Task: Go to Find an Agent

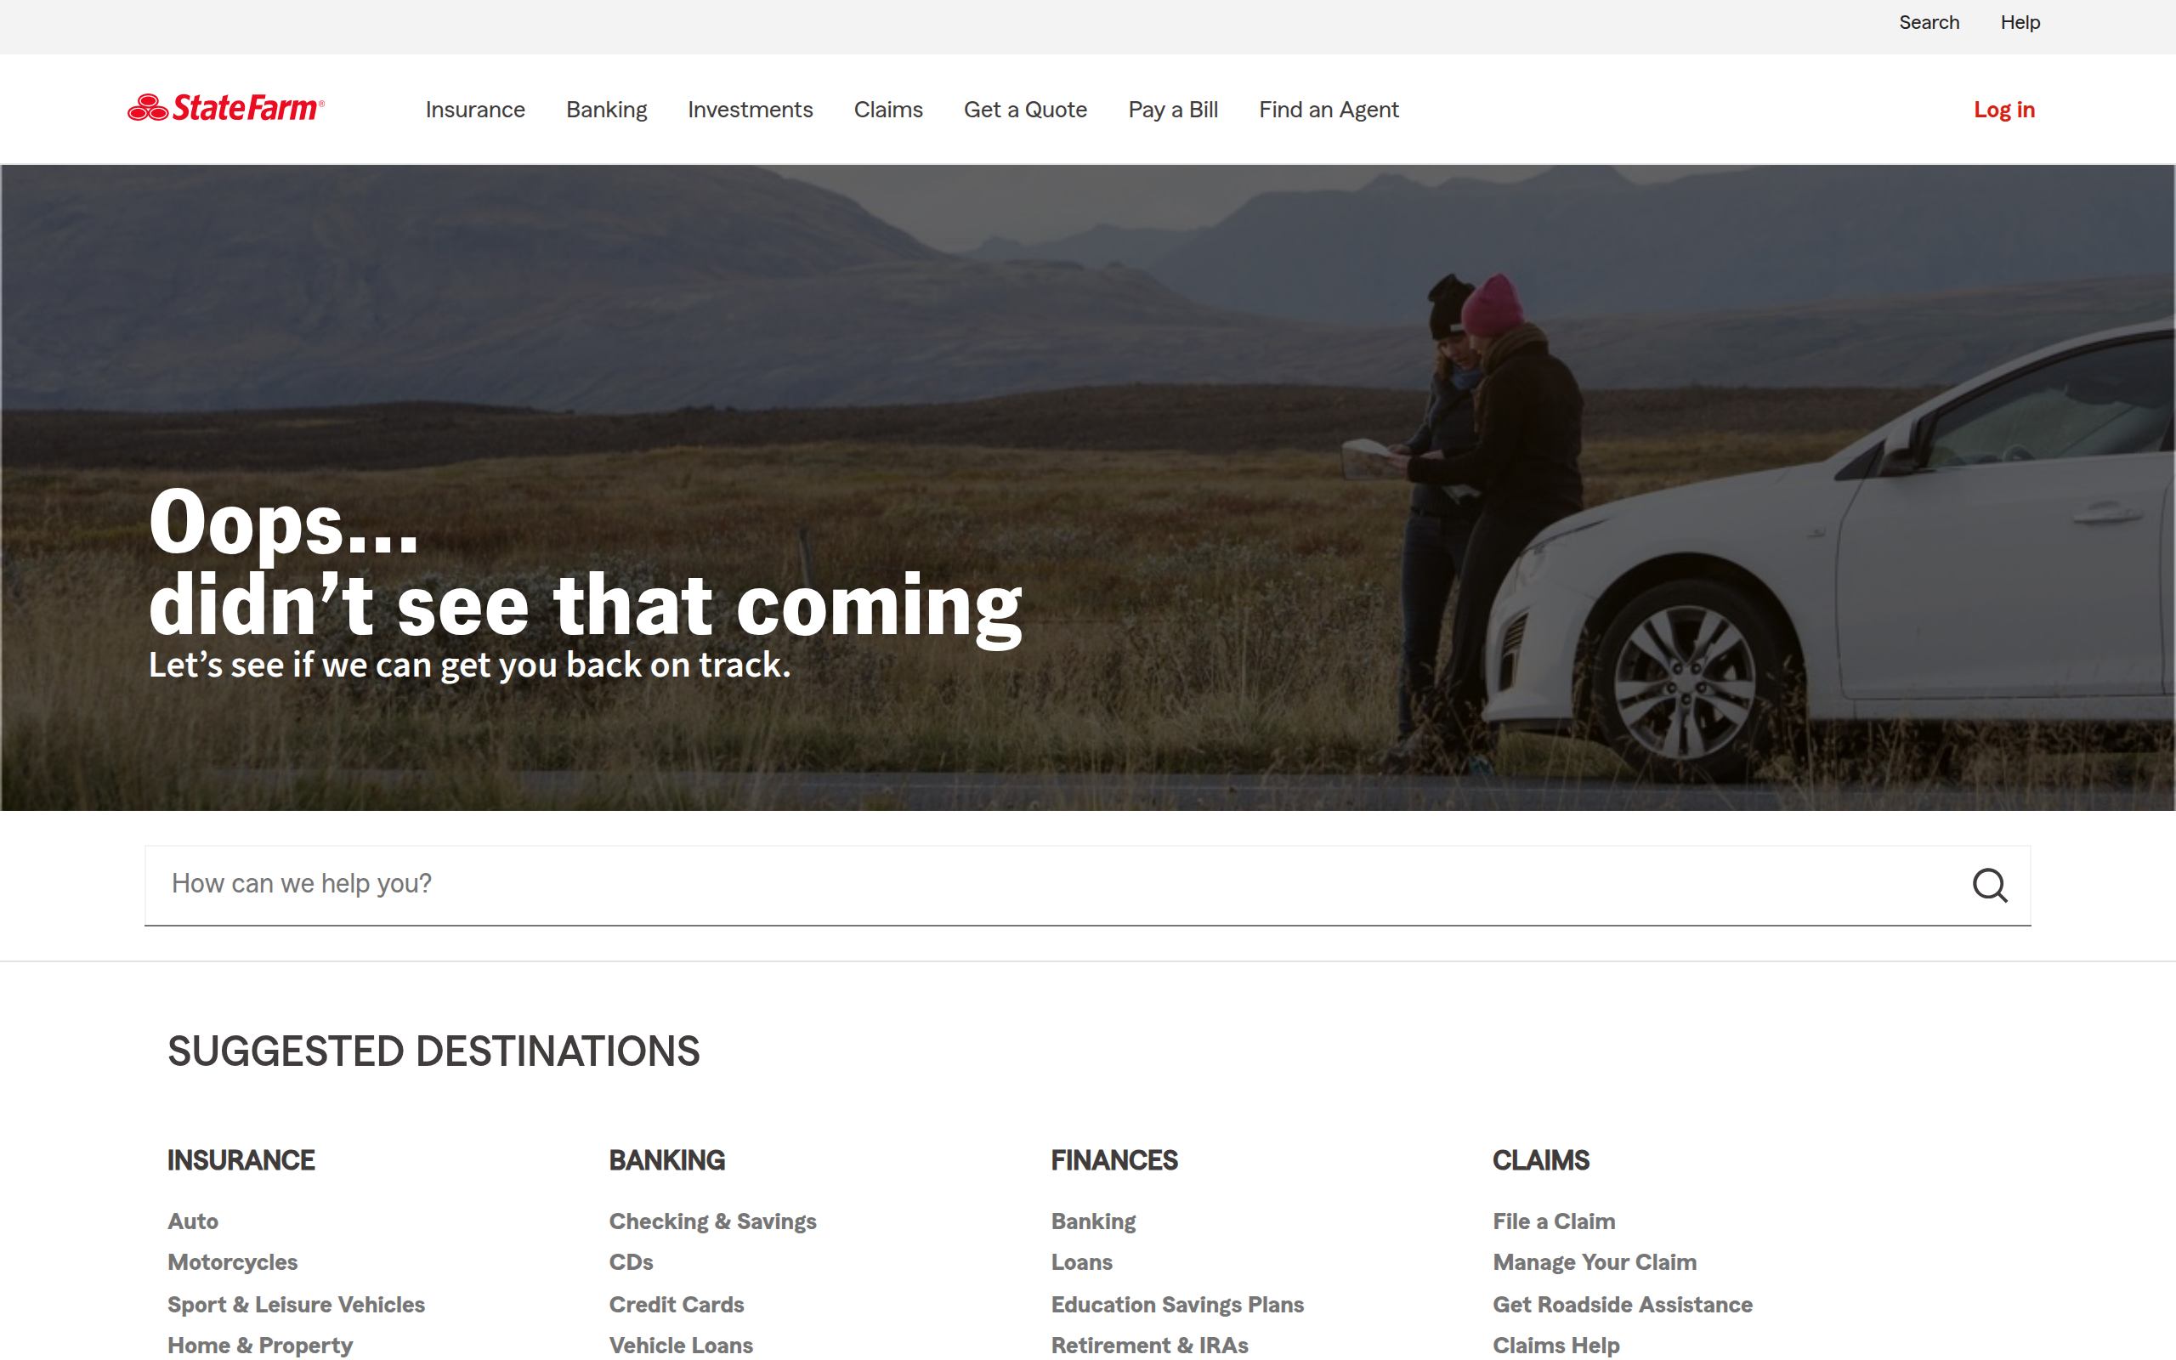Action: 1328,110
